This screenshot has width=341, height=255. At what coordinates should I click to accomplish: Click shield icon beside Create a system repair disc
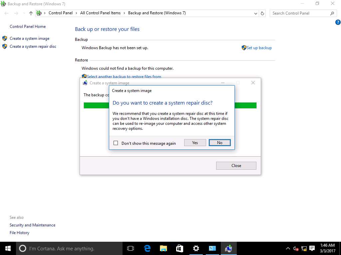5,46
